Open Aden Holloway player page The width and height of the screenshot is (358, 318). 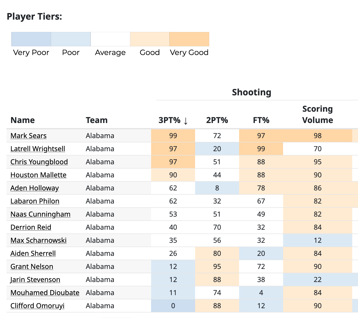click(x=34, y=188)
